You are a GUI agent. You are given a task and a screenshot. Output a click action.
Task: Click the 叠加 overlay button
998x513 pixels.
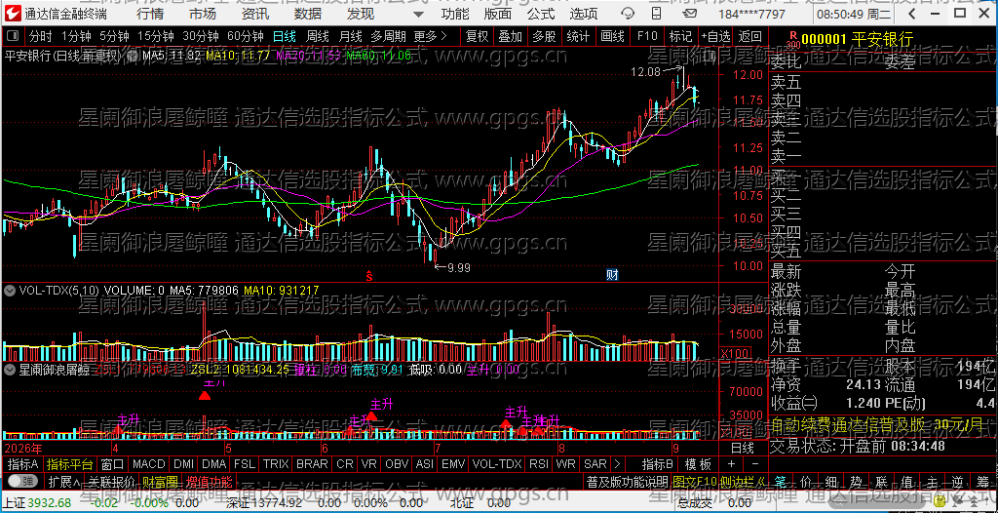tap(511, 36)
